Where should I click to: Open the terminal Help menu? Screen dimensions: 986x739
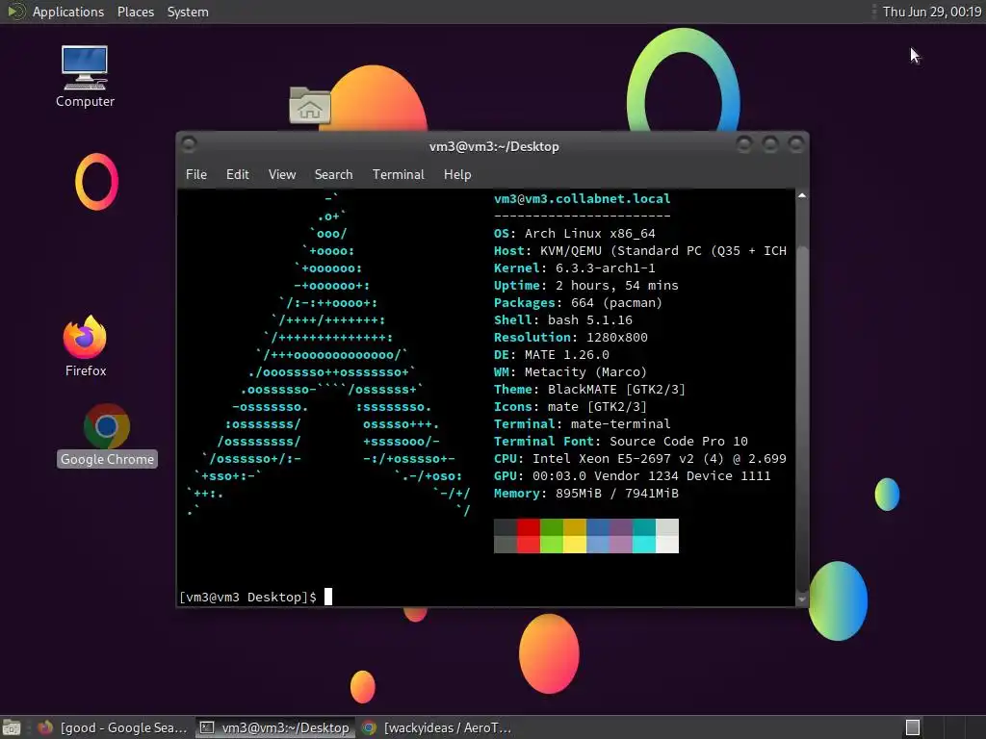(457, 175)
